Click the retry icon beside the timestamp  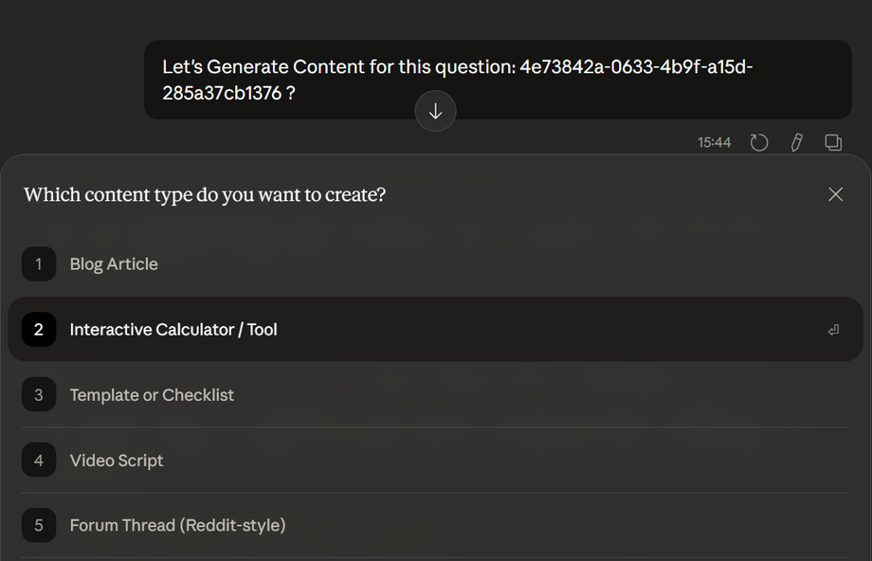tap(759, 142)
